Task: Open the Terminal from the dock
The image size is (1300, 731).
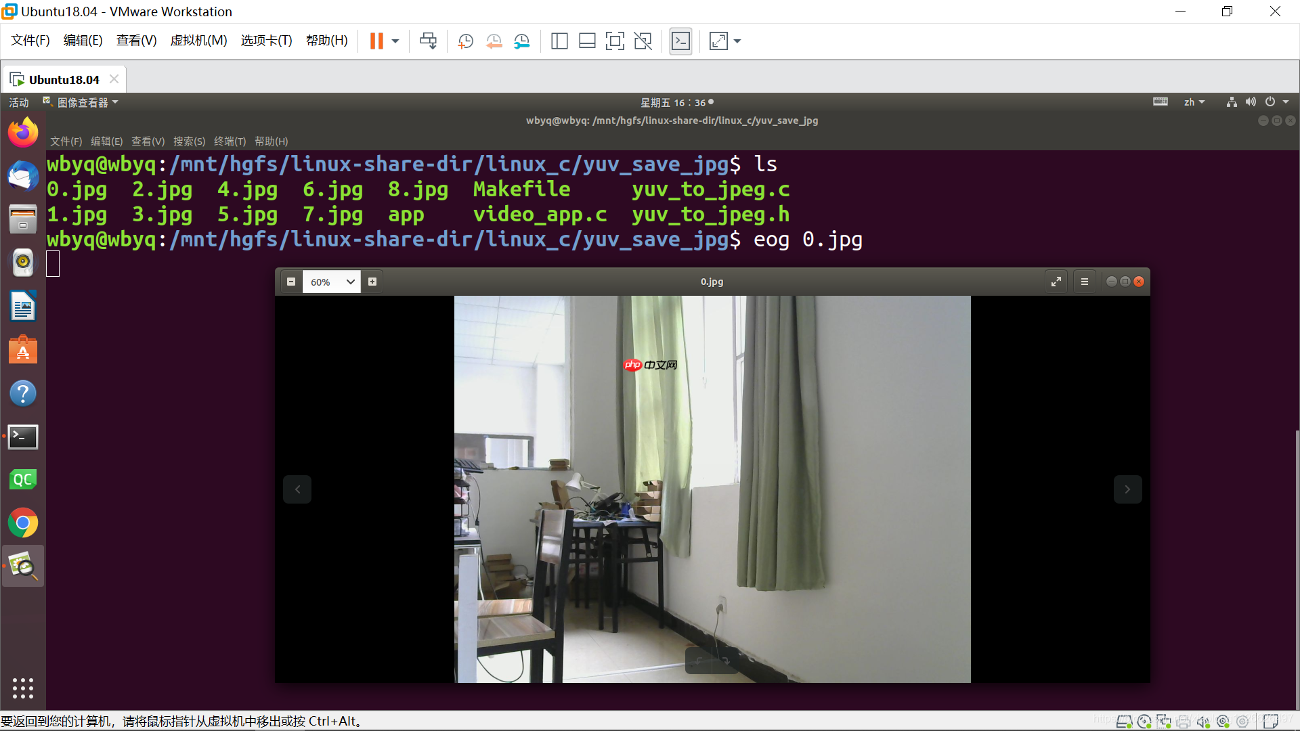Action: click(23, 437)
